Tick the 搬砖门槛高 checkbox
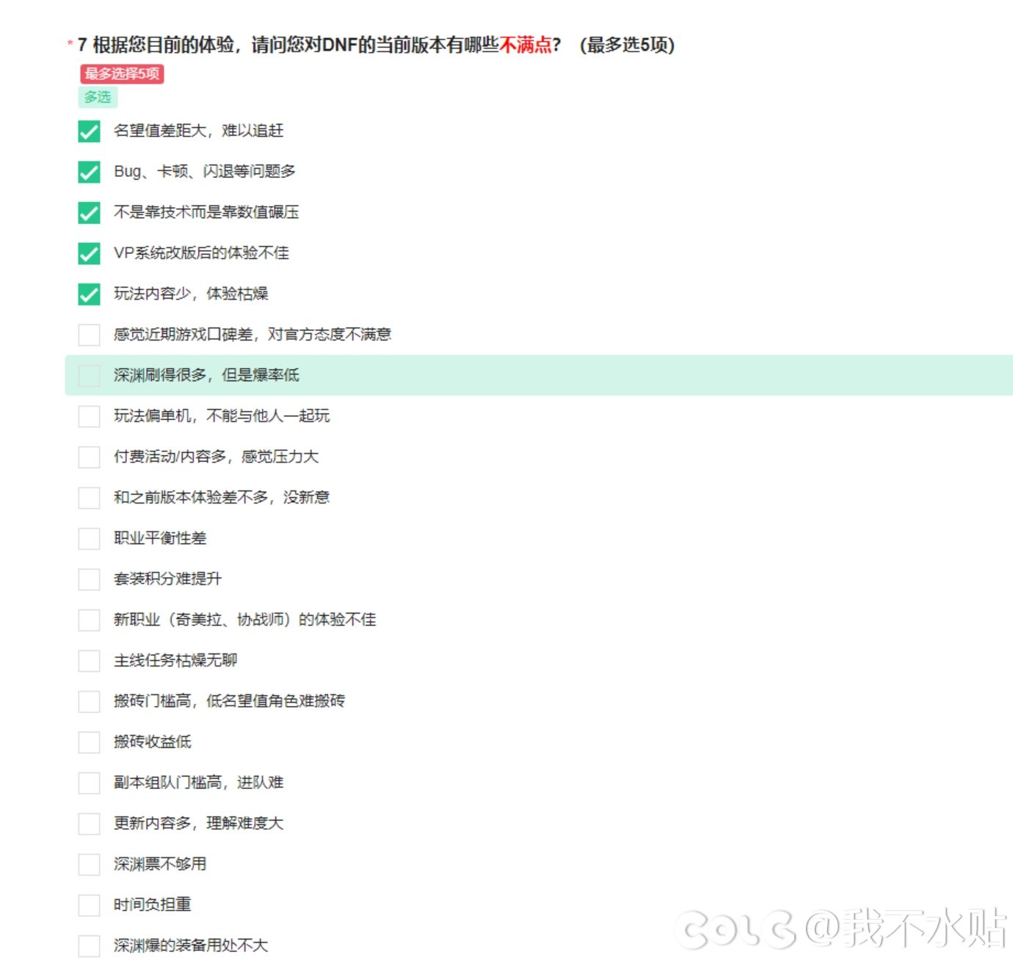This screenshot has width=1013, height=958. tap(89, 702)
